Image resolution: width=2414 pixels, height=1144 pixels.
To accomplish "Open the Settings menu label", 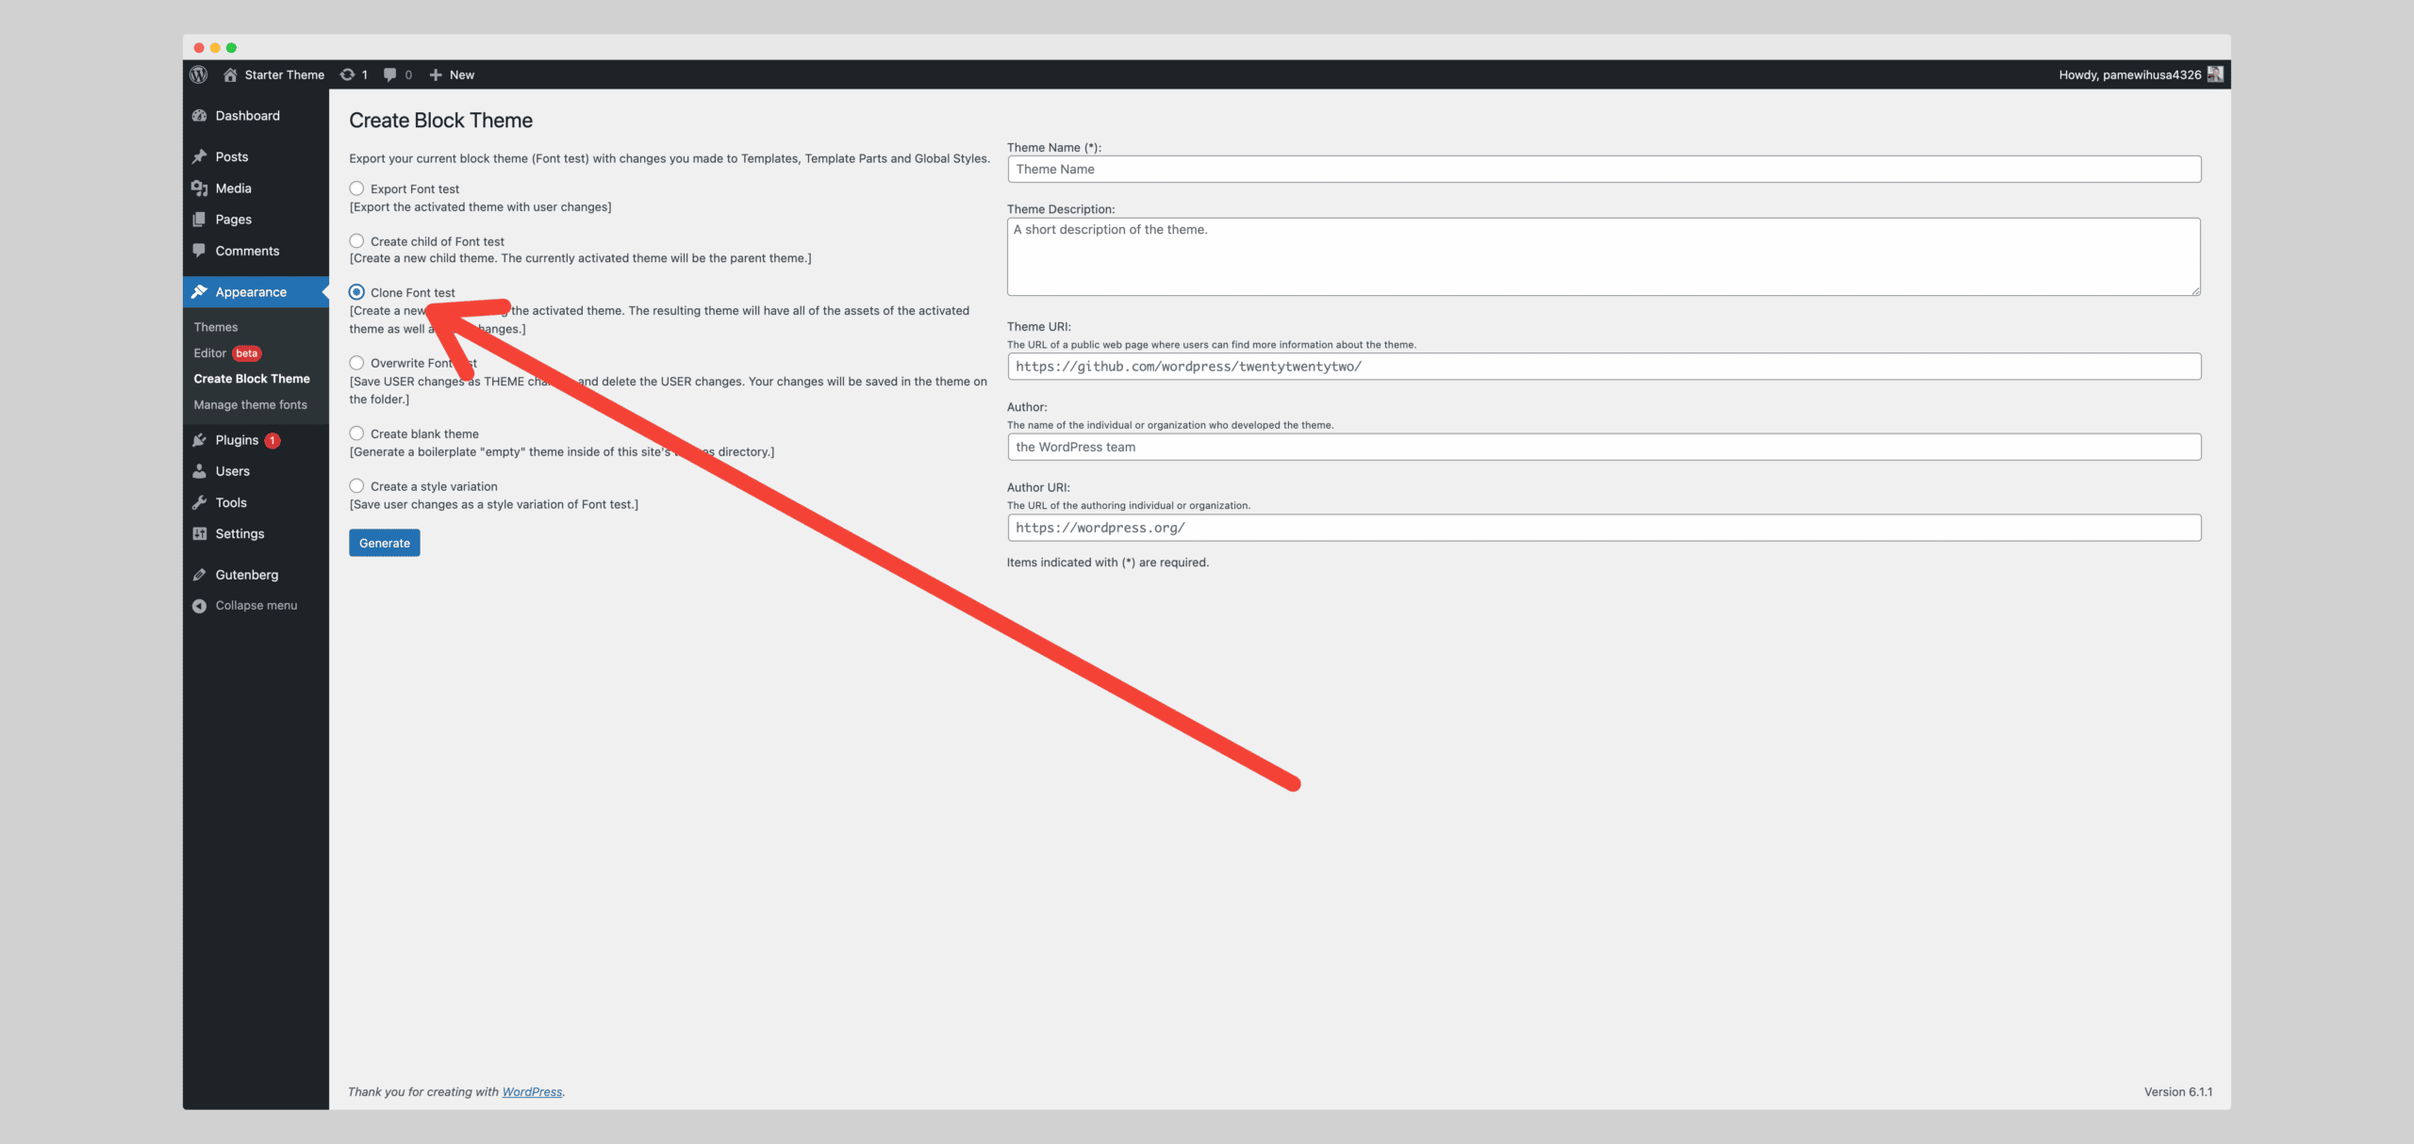I will [240, 533].
